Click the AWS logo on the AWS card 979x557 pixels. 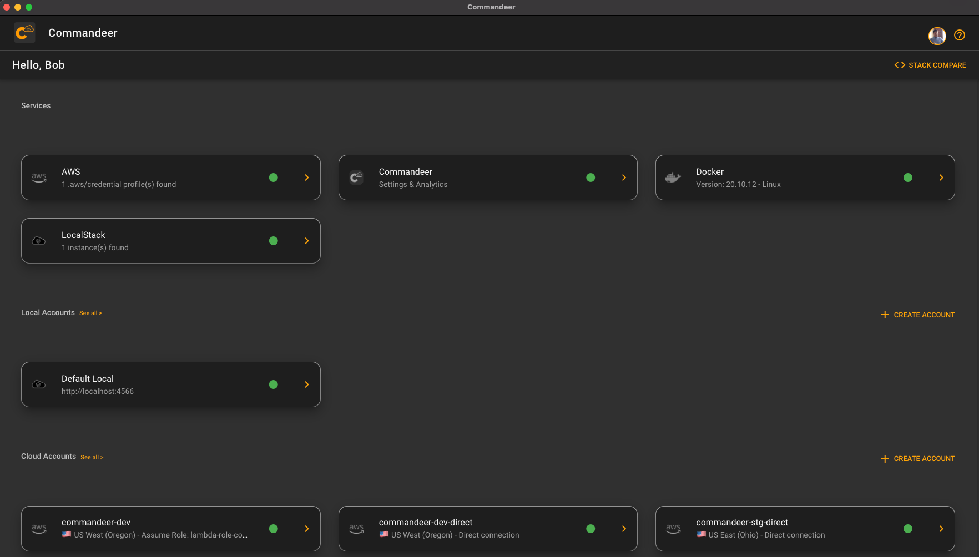(x=39, y=178)
